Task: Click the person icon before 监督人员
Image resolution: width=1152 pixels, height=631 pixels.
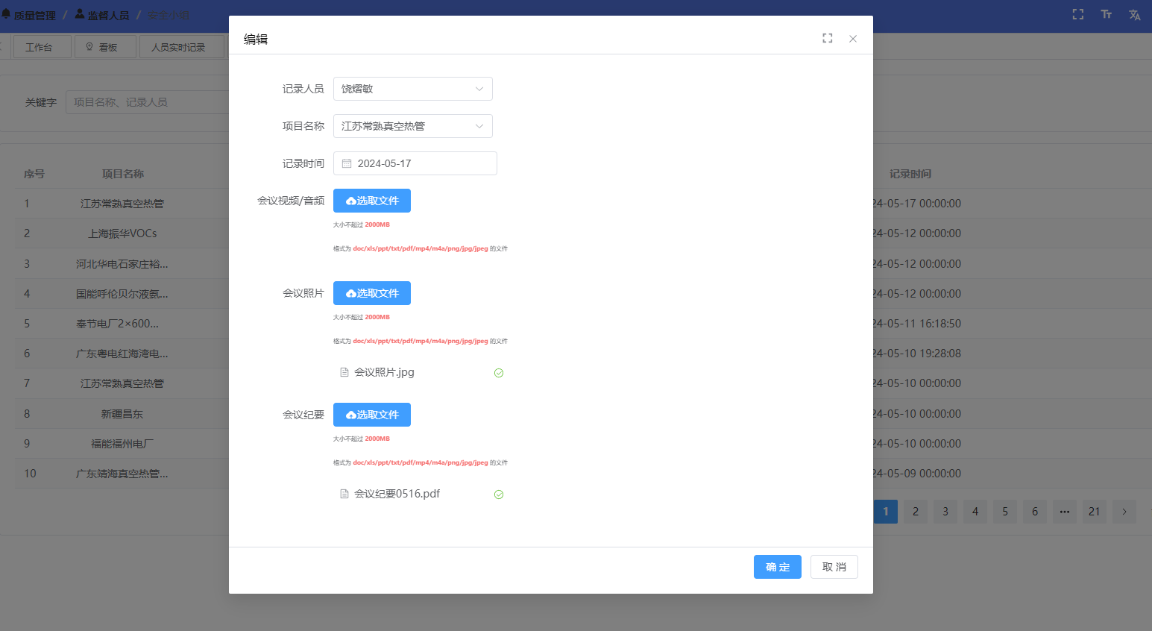Action: click(x=80, y=13)
